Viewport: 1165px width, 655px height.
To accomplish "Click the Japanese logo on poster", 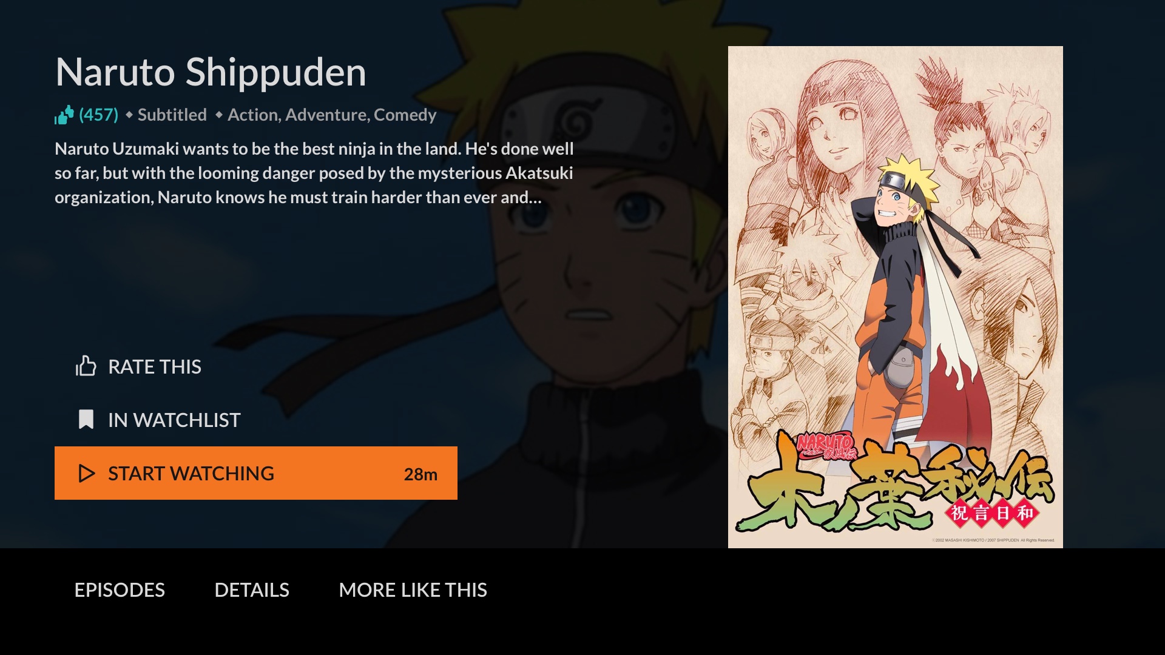I will pos(896,483).
